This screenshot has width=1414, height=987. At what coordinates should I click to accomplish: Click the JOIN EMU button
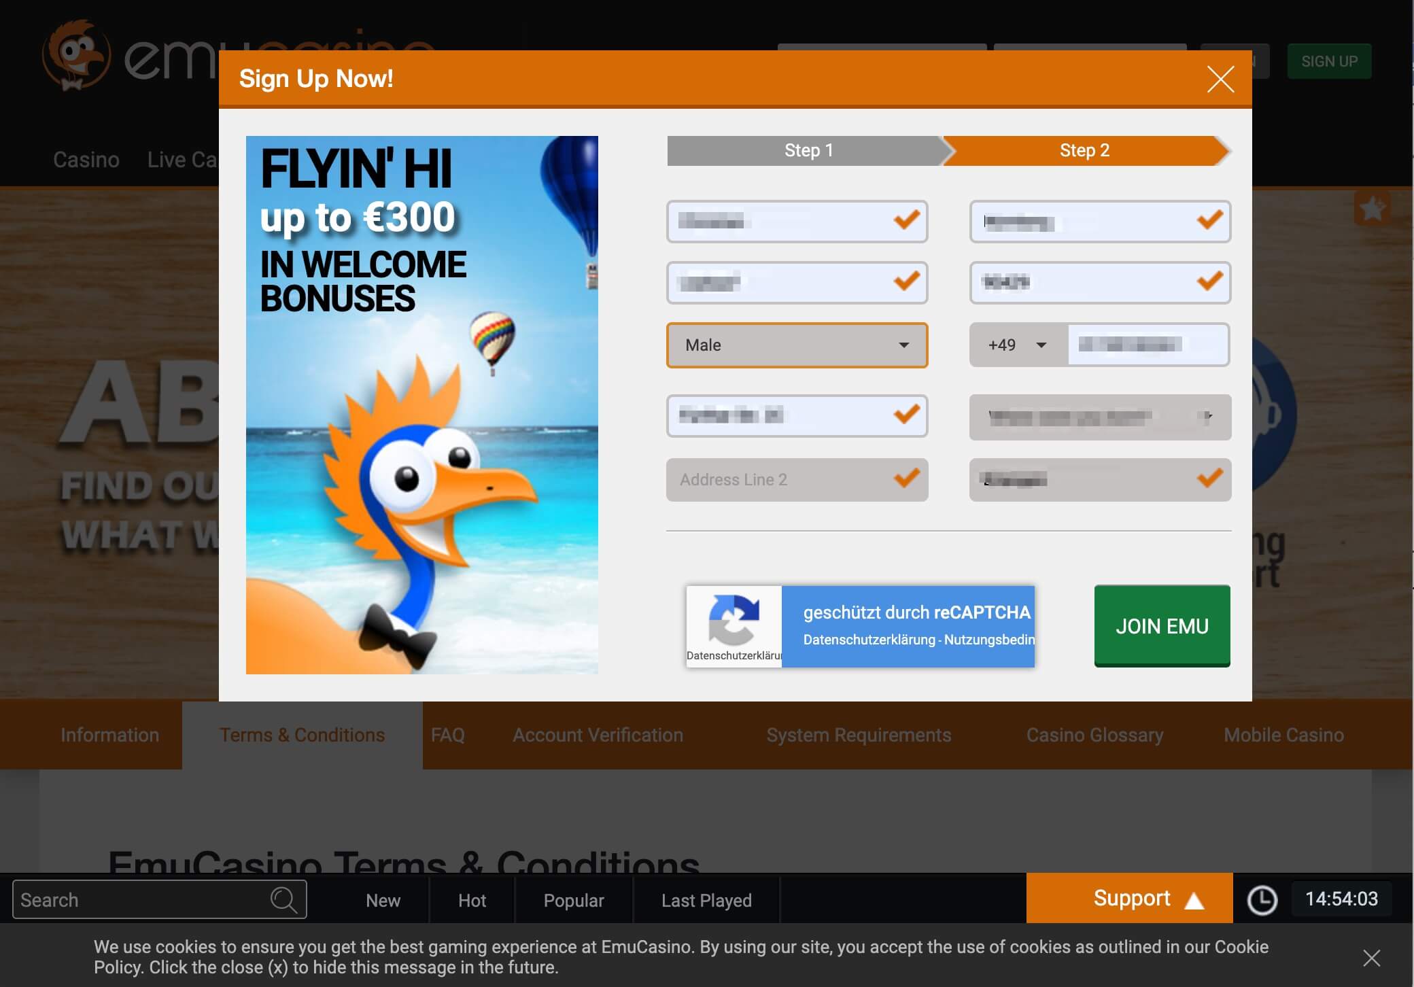[1162, 626]
